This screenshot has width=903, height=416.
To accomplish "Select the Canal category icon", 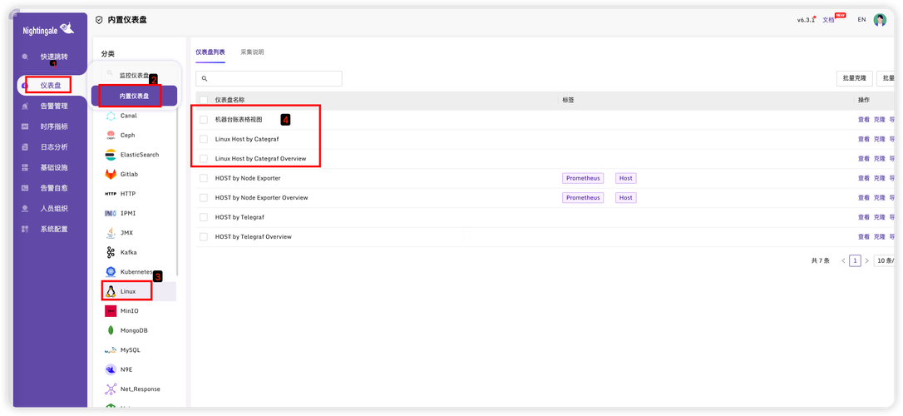I will click(x=111, y=116).
